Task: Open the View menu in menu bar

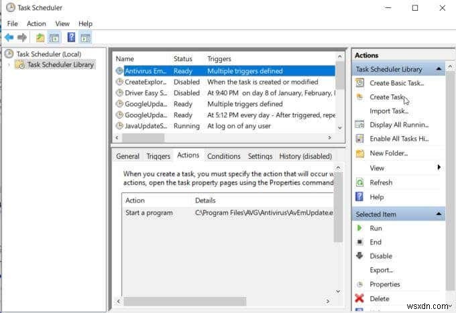Action: click(x=62, y=23)
